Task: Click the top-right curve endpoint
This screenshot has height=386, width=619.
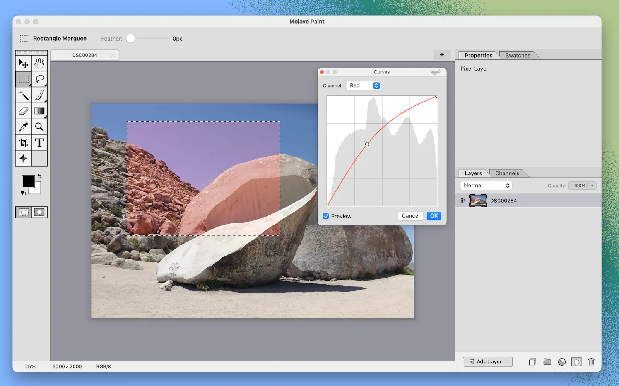Action: coord(436,96)
